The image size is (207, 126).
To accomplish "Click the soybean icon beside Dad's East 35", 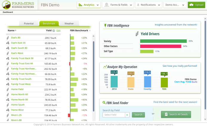I will [8, 43].
